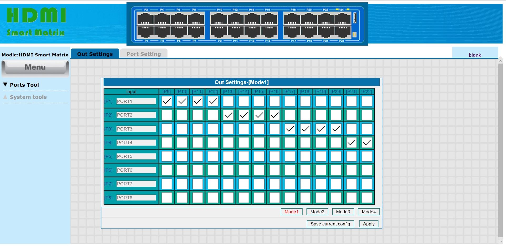Viewport: 506px width, 246px height.
Task: Click the P21 port jack in diagram
Action: [x=326, y=31]
